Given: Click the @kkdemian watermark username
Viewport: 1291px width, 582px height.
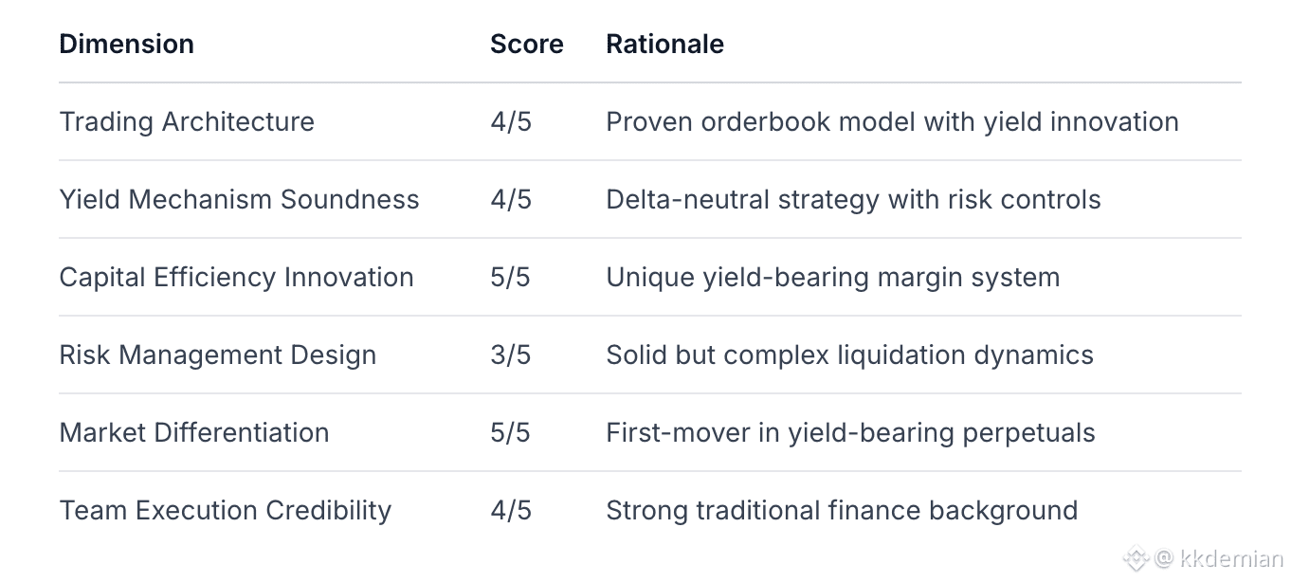Looking at the screenshot, I should pyautogui.click(x=1219, y=558).
